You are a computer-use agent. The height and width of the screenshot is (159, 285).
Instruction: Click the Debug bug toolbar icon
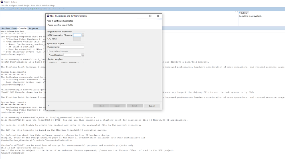click(28, 9)
